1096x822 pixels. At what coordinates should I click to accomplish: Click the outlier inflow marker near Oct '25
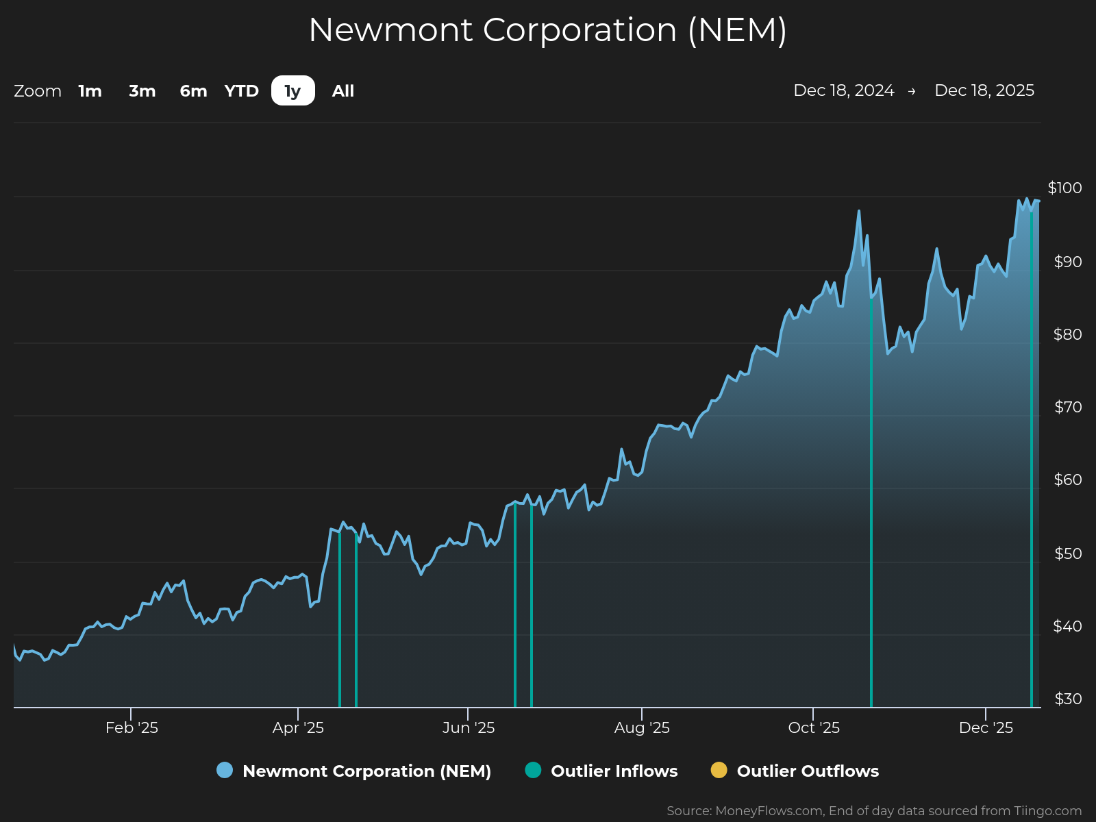871,501
